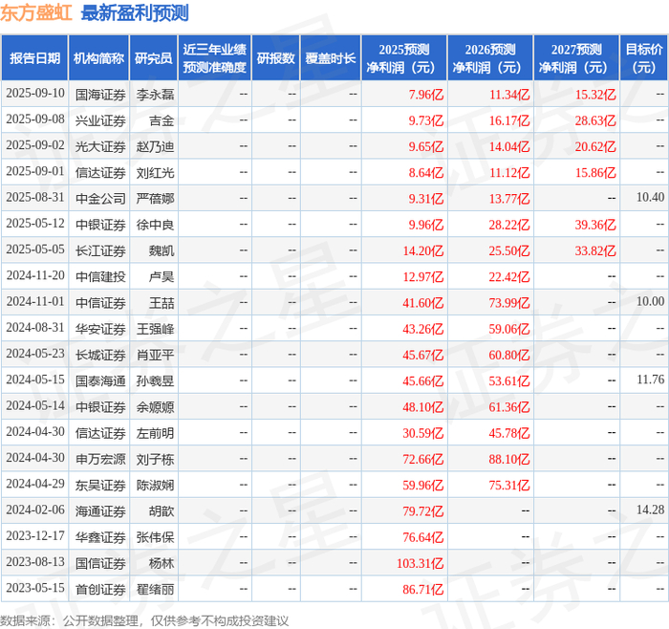The height and width of the screenshot is (629, 669).
Task: Click the 86.71亿 forecast value
Action: coord(422,589)
